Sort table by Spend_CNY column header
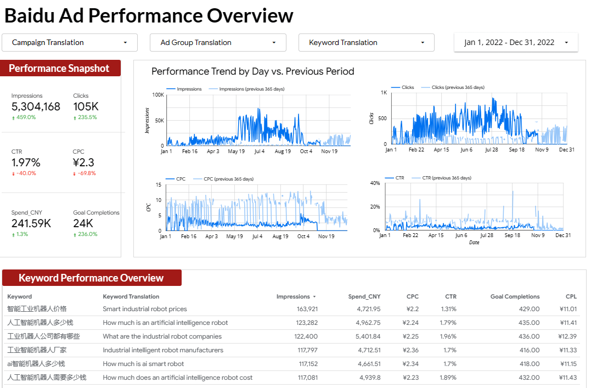The height and width of the screenshot is (388, 591). click(x=364, y=297)
